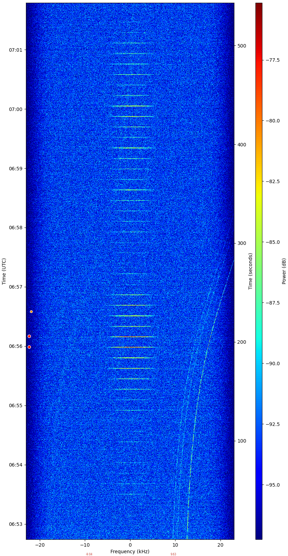Click the "Time (seconds)" right axis title
This screenshot has width=288, height=556.
[x=251, y=271]
